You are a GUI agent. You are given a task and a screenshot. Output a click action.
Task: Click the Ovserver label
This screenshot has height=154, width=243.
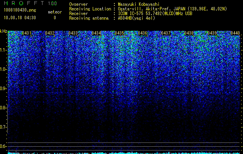pyautogui.click(x=78, y=4)
